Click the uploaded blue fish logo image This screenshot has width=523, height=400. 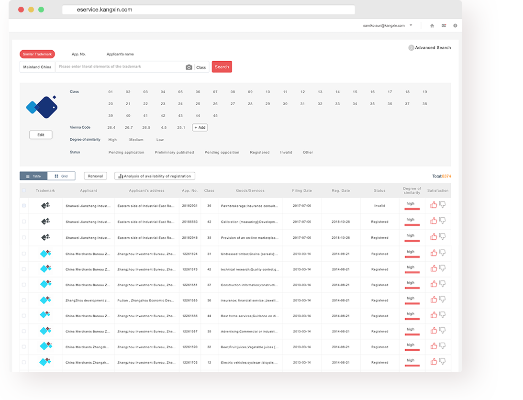pos(42,107)
